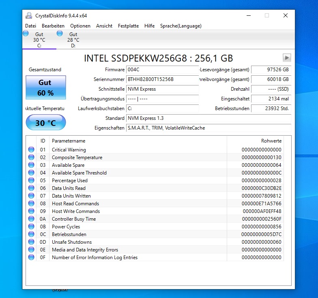
Task: Click the ID column header
Action: (x=43, y=141)
